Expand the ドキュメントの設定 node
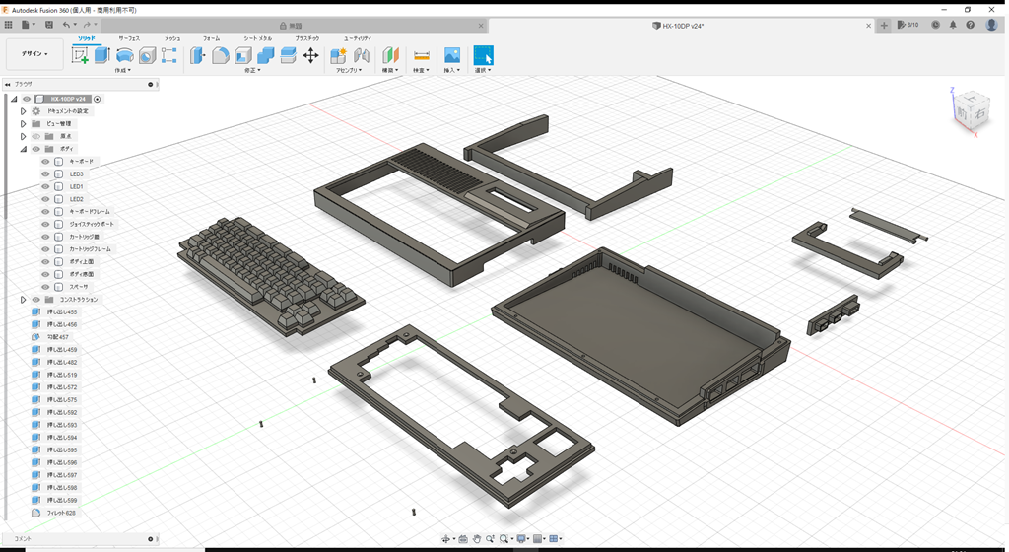This screenshot has height=552, width=1009. click(23, 111)
